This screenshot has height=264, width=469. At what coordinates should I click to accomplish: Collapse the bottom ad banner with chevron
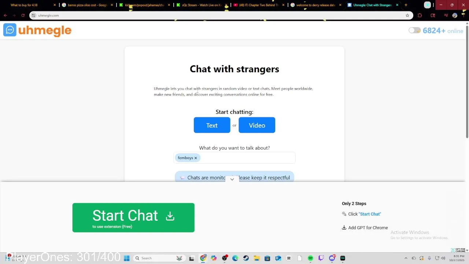(232, 179)
